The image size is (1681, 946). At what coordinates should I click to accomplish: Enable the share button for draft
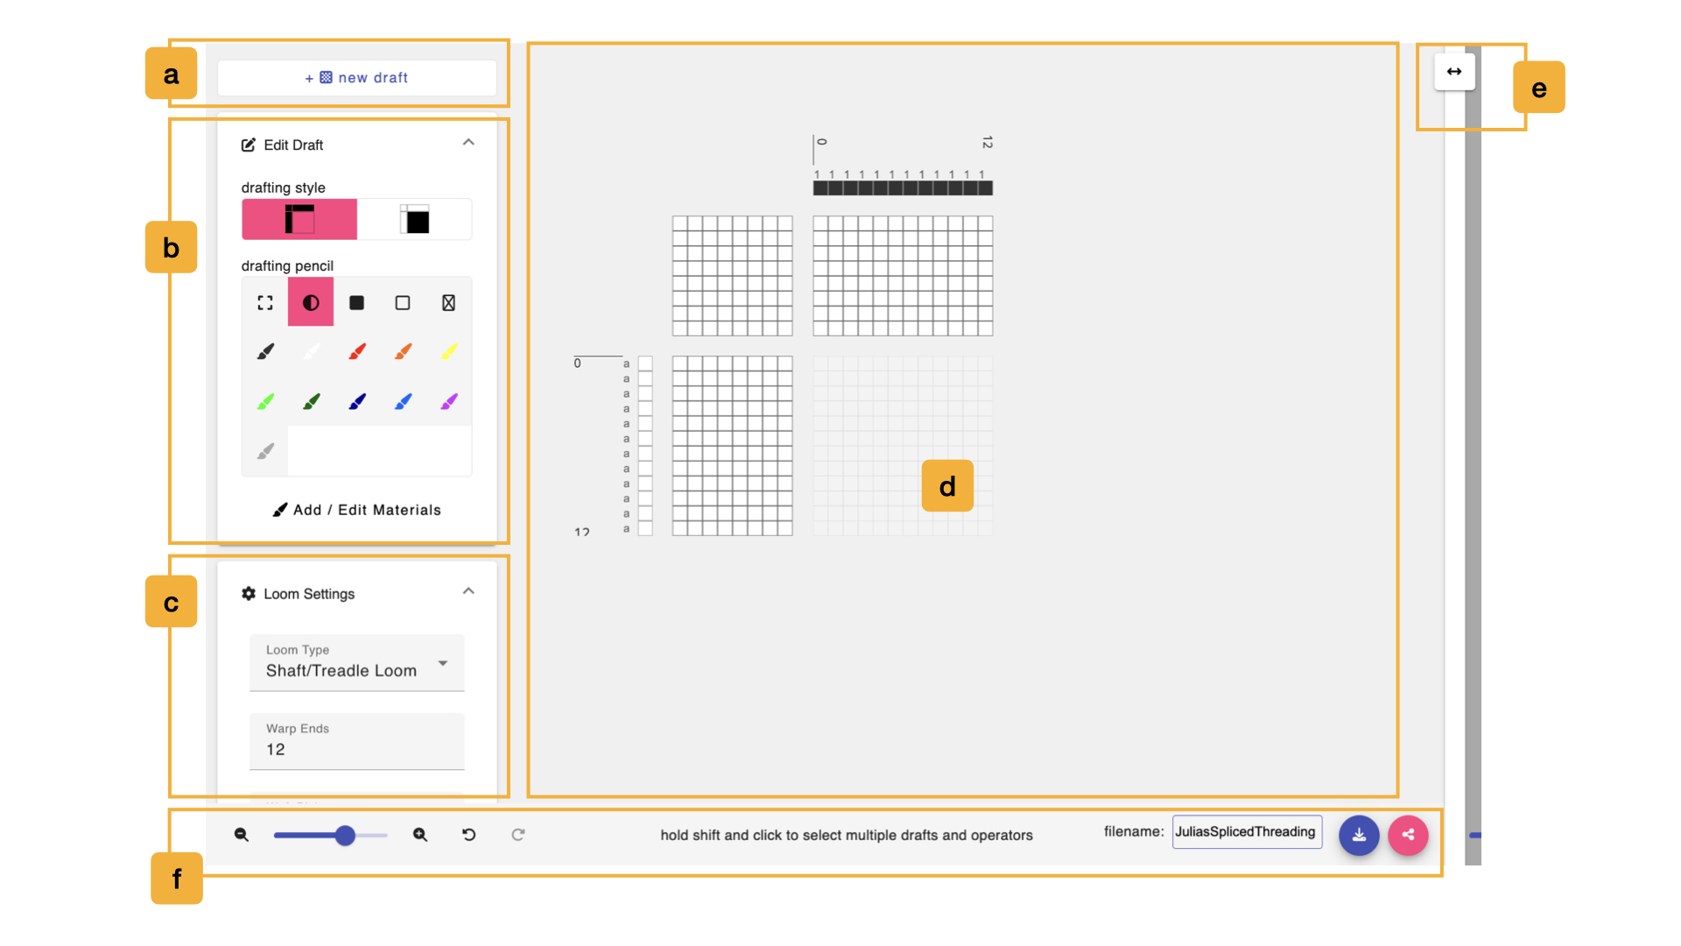pyautogui.click(x=1409, y=834)
